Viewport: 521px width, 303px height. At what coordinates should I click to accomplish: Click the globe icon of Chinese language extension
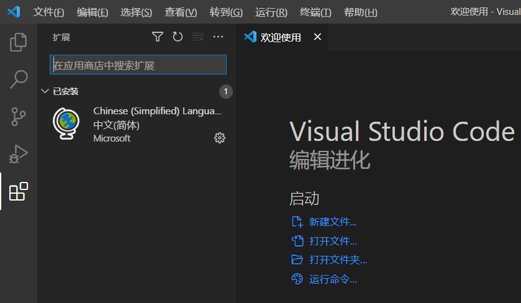coord(66,124)
